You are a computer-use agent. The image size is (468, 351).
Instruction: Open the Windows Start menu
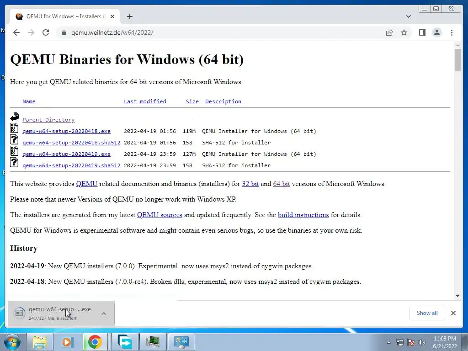[12, 342]
